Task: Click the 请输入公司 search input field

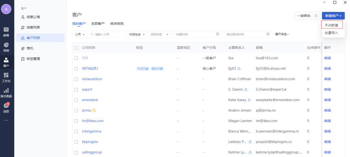Action: 108,35
